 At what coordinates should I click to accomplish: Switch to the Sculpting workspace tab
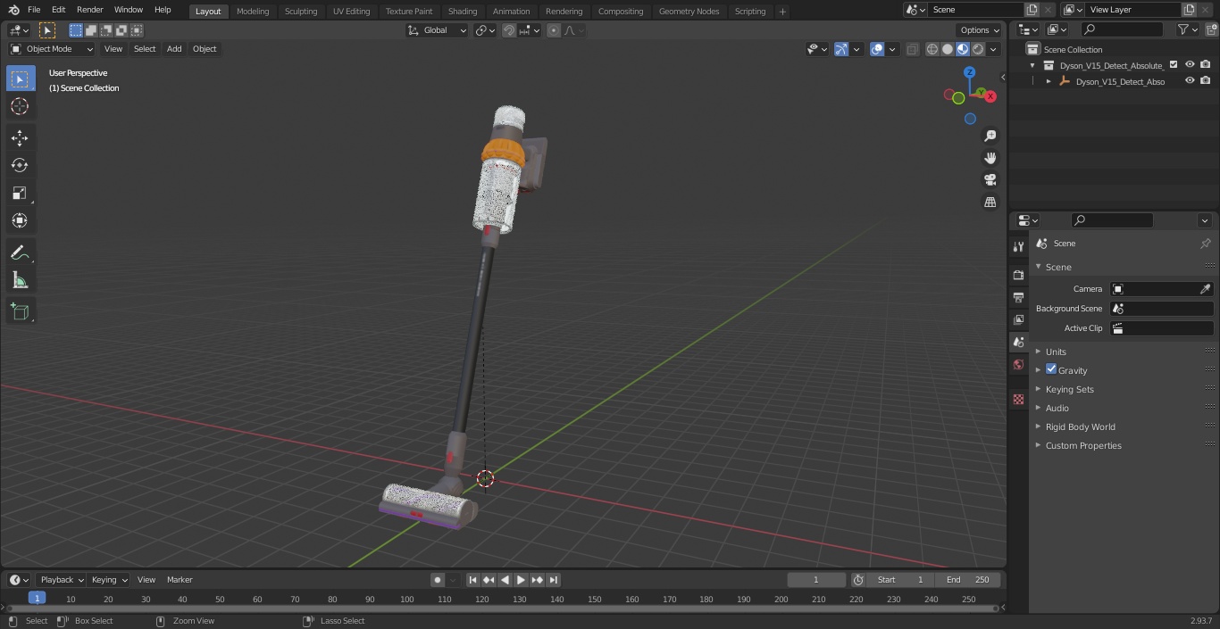(301, 11)
